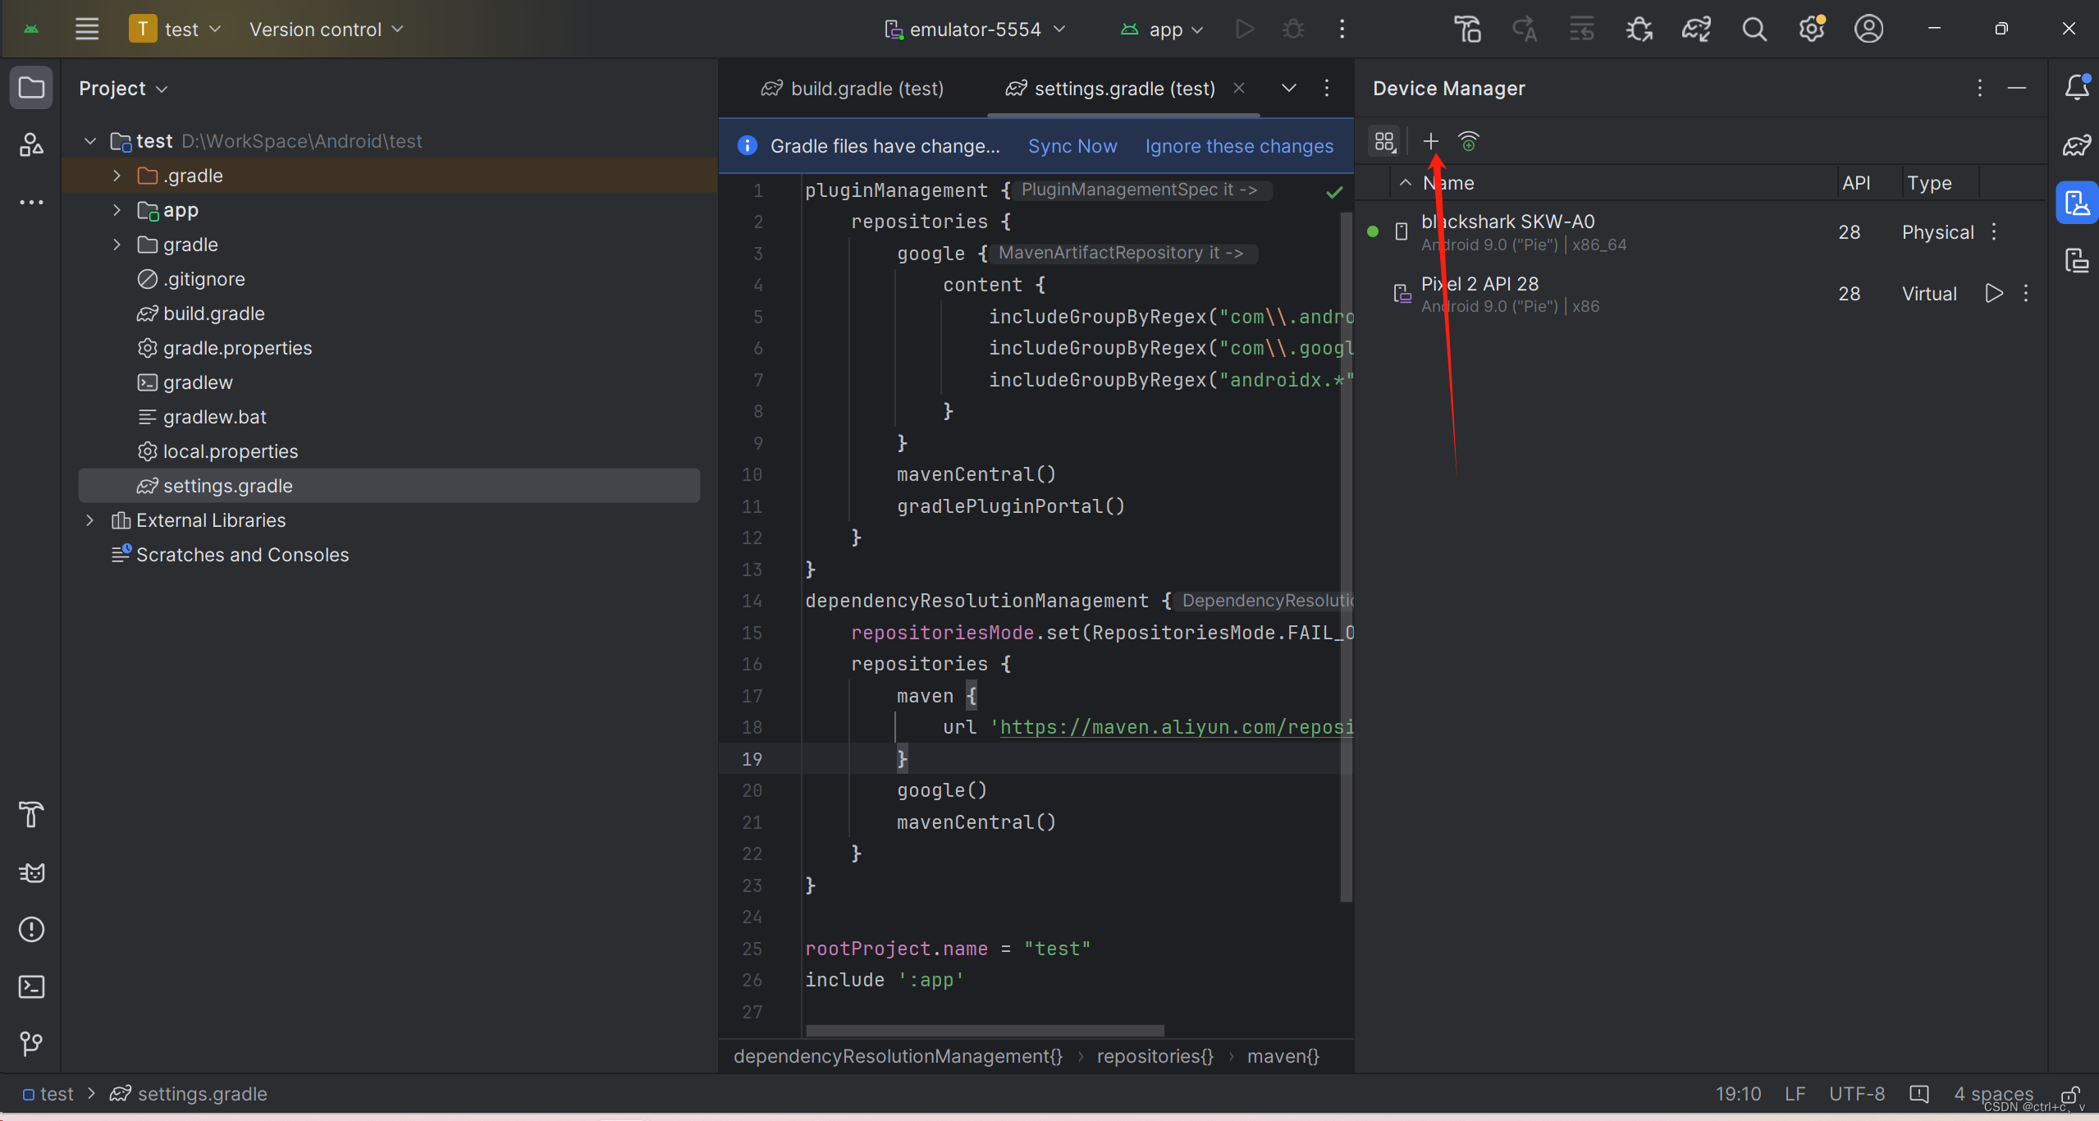Image resolution: width=2099 pixels, height=1121 pixels.
Task: Add a new device with plus icon
Action: coord(1430,142)
